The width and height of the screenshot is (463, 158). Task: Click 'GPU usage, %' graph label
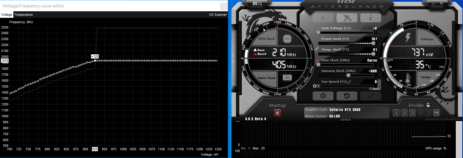click(436, 148)
